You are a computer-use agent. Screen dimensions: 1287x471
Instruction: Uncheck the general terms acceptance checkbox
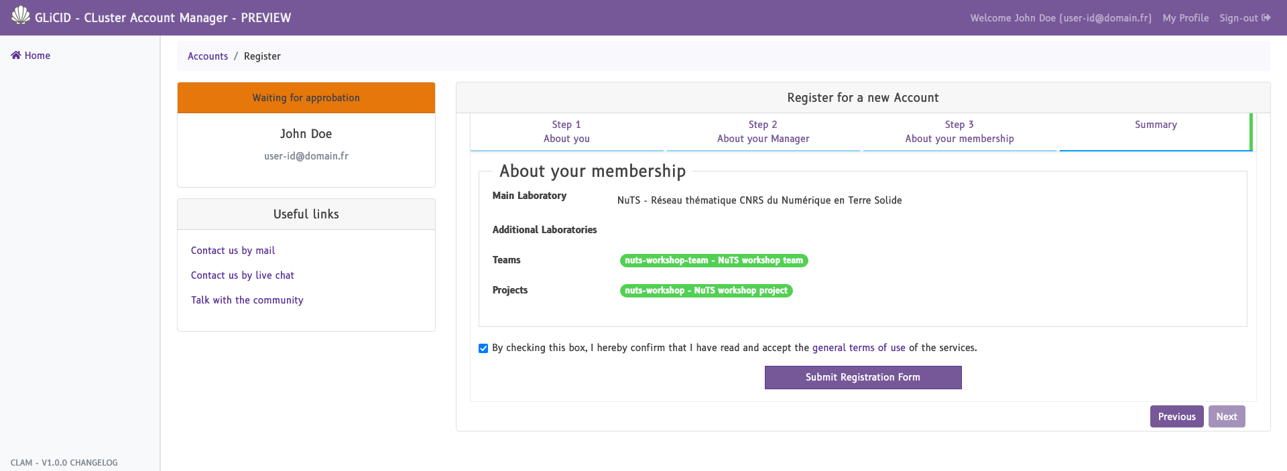pos(483,348)
